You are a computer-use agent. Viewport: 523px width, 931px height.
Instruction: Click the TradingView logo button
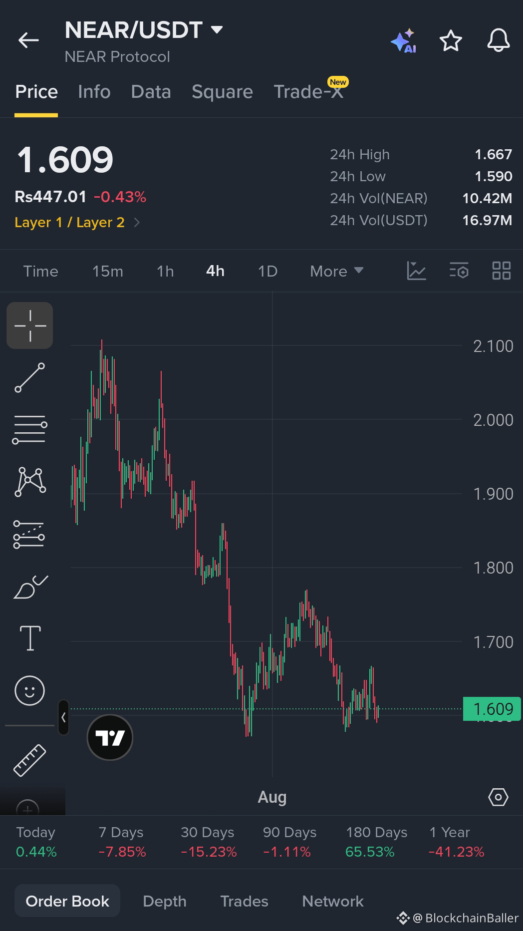110,737
